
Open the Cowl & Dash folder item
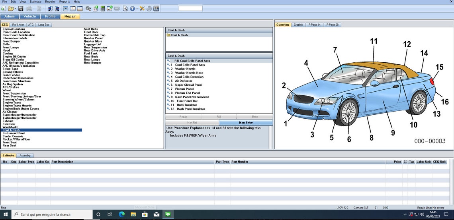click(x=177, y=35)
